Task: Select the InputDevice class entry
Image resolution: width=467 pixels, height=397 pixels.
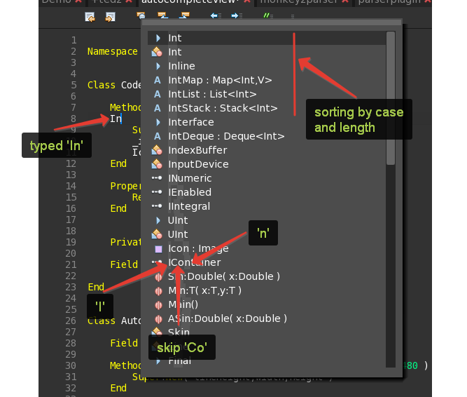Action: coord(198,164)
